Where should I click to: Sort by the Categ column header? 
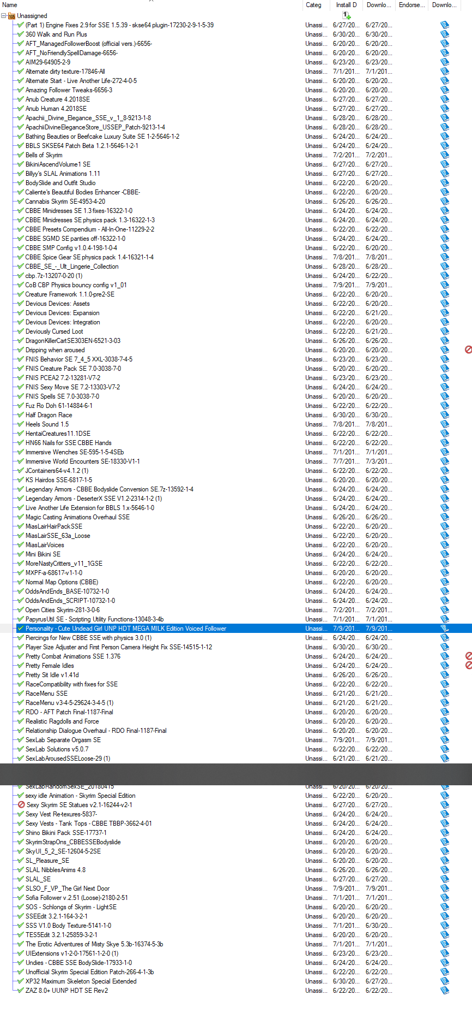click(x=316, y=5)
